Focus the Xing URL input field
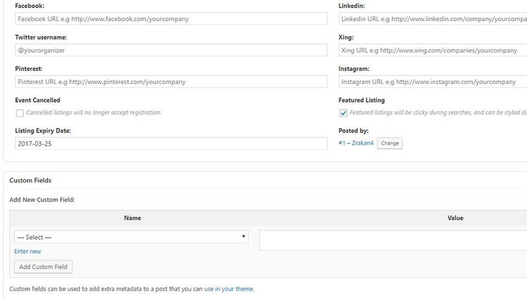This screenshot has height=299, width=527. (x=432, y=50)
